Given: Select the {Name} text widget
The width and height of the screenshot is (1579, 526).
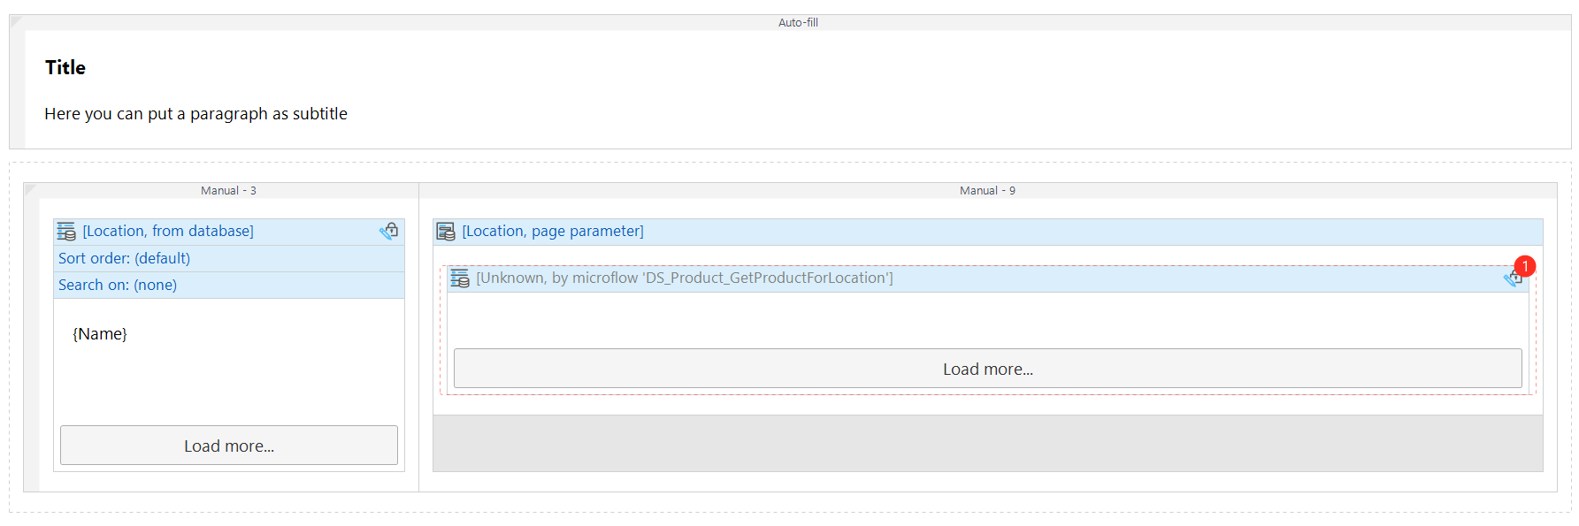Looking at the screenshot, I should click(100, 333).
